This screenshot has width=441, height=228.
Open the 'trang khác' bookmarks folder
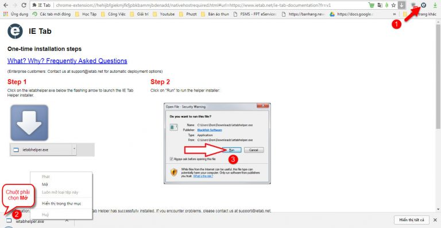(420, 14)
